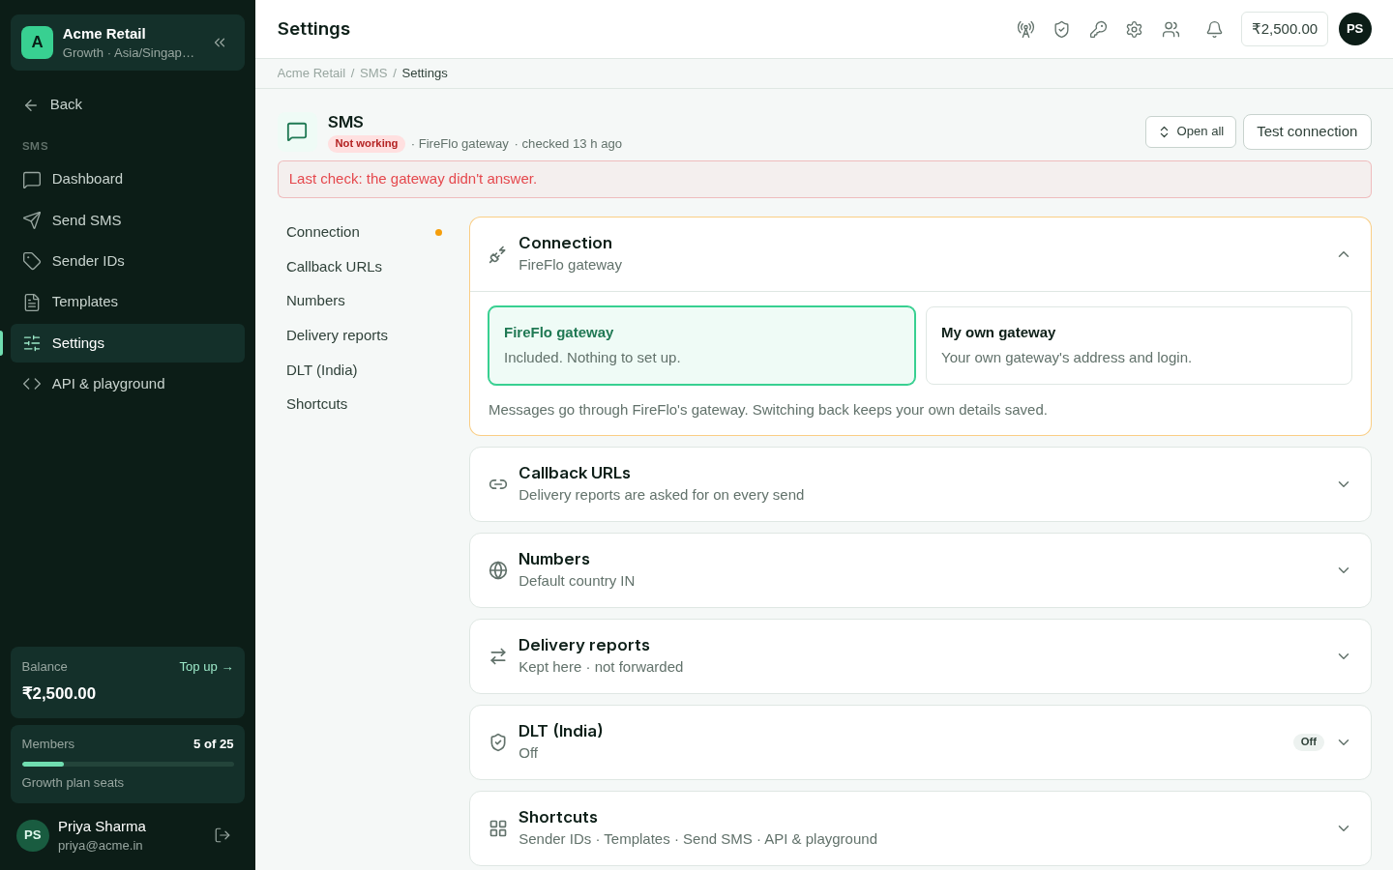Image resolution: width=1393 pixels, height=870 pixels.
Task: Jump to Numbers in section list
Action: (x=364, y=301)
